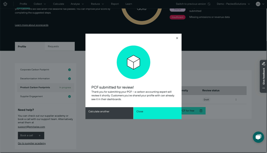The image size is (267, 153).
Task: Select Product Carbon Footprints sidebar item
Action: coord(46,88)
